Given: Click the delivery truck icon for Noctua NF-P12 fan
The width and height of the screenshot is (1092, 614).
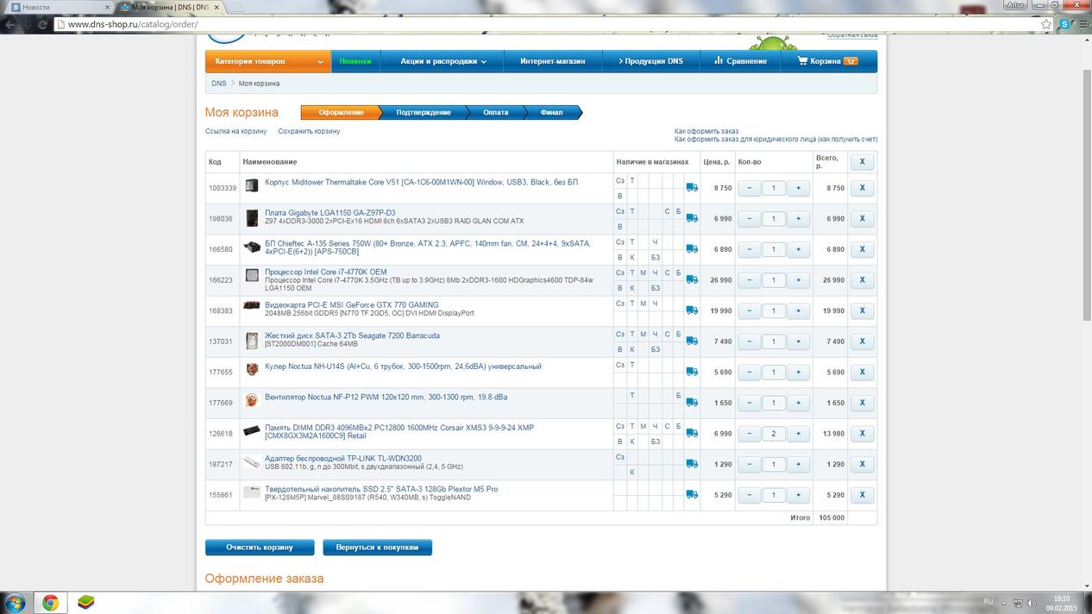Looking at the screenshot, I should tap(692, 403).
